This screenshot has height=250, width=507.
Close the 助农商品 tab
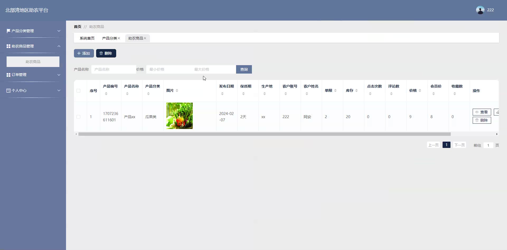tap(145, 38)
